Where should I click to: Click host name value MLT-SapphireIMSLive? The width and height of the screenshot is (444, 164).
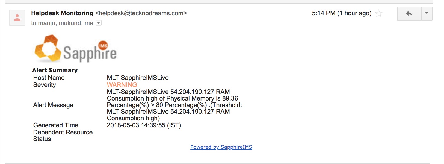(138, 78)
